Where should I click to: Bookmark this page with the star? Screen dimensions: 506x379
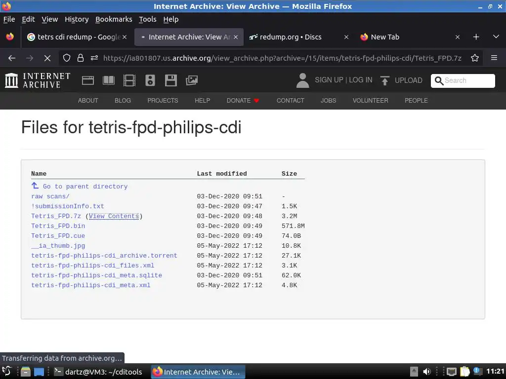[x=475, y=58]
